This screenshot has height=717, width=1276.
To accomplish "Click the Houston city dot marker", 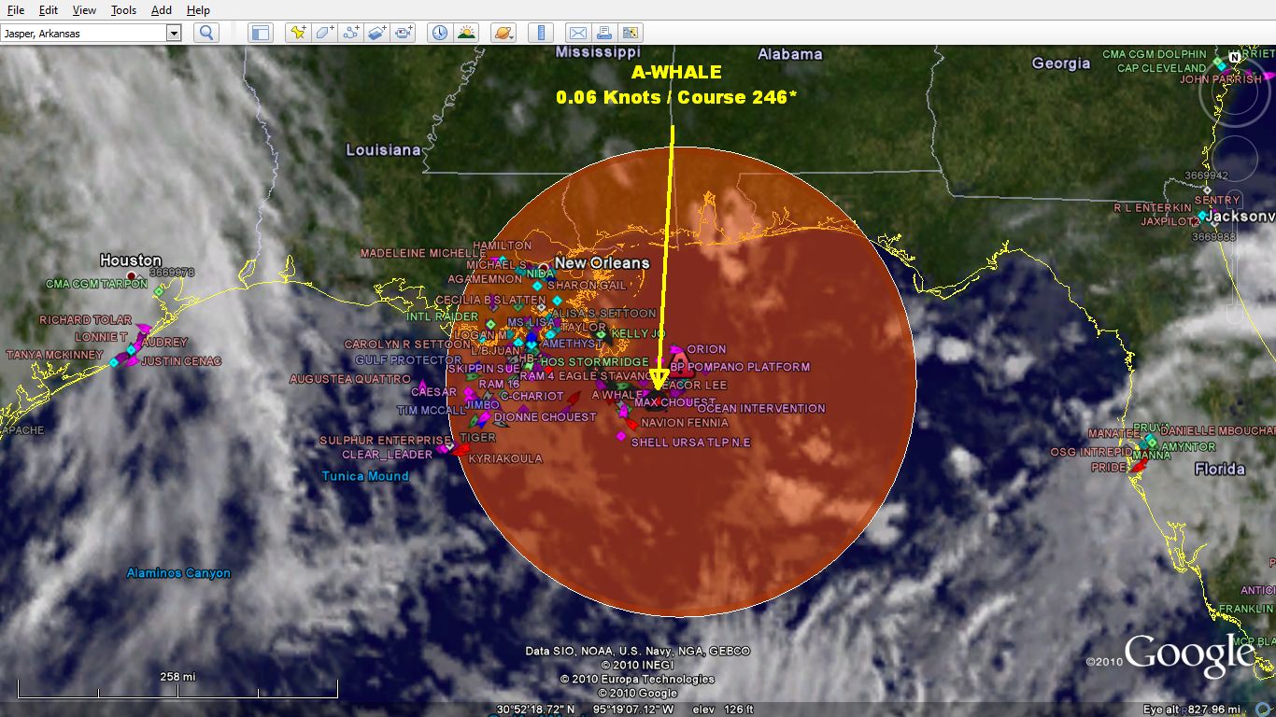I will [x=134, y=275].
